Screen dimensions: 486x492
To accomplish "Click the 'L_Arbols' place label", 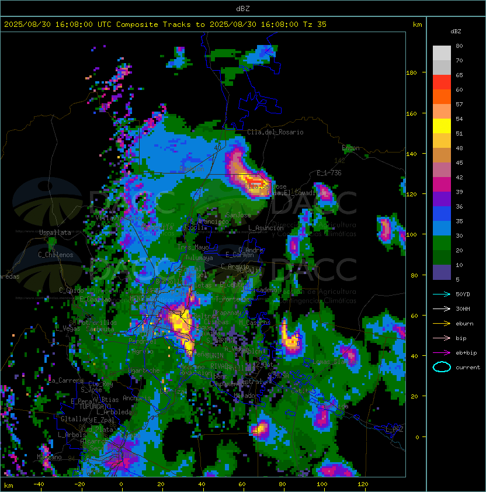I will coord(71,435).
